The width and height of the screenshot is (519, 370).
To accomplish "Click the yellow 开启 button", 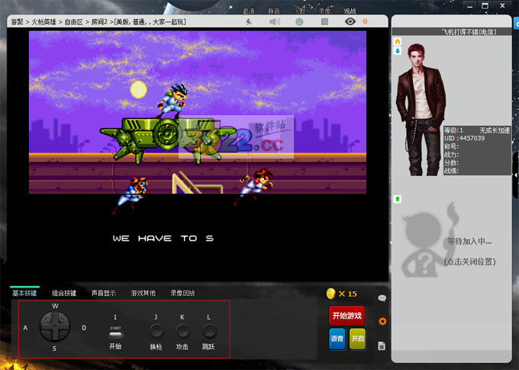I will (357, 339).
